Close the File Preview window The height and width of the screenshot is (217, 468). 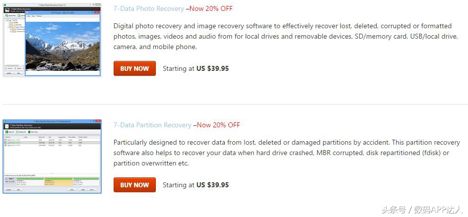click(x=98, y=12)
